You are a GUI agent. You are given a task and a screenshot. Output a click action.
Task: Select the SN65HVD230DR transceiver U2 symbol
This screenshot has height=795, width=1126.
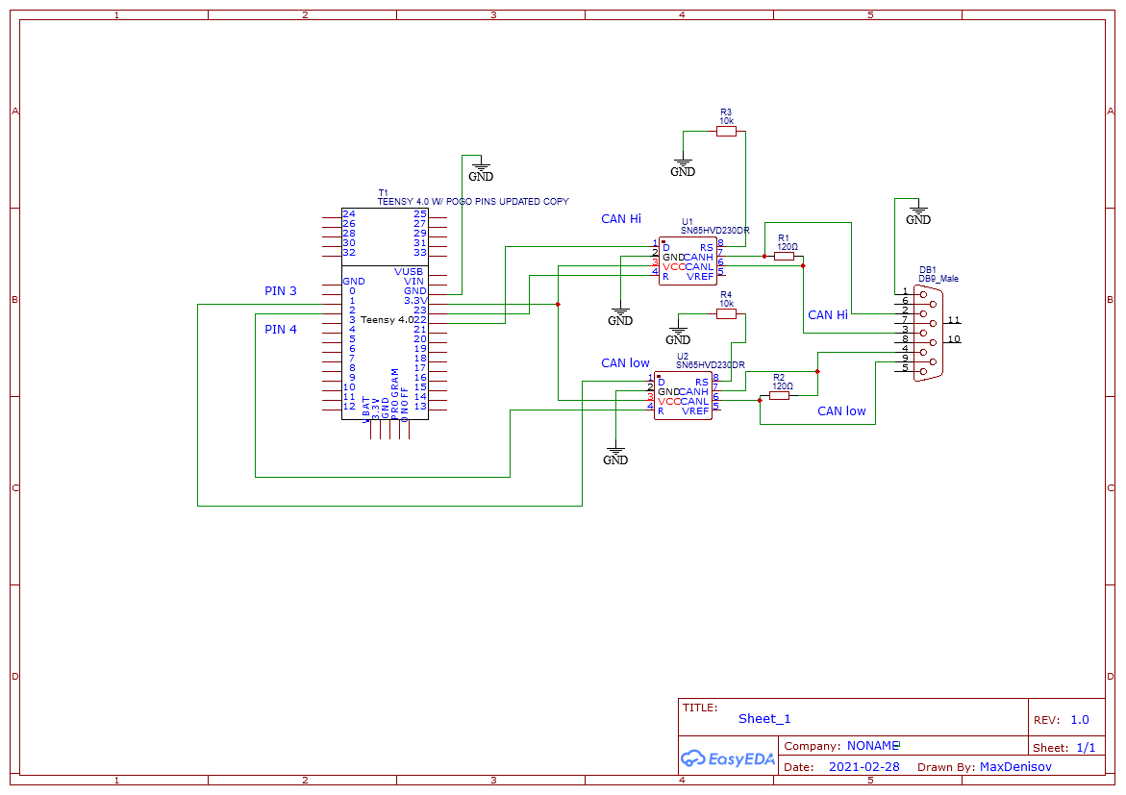click(x=684, y=394)
